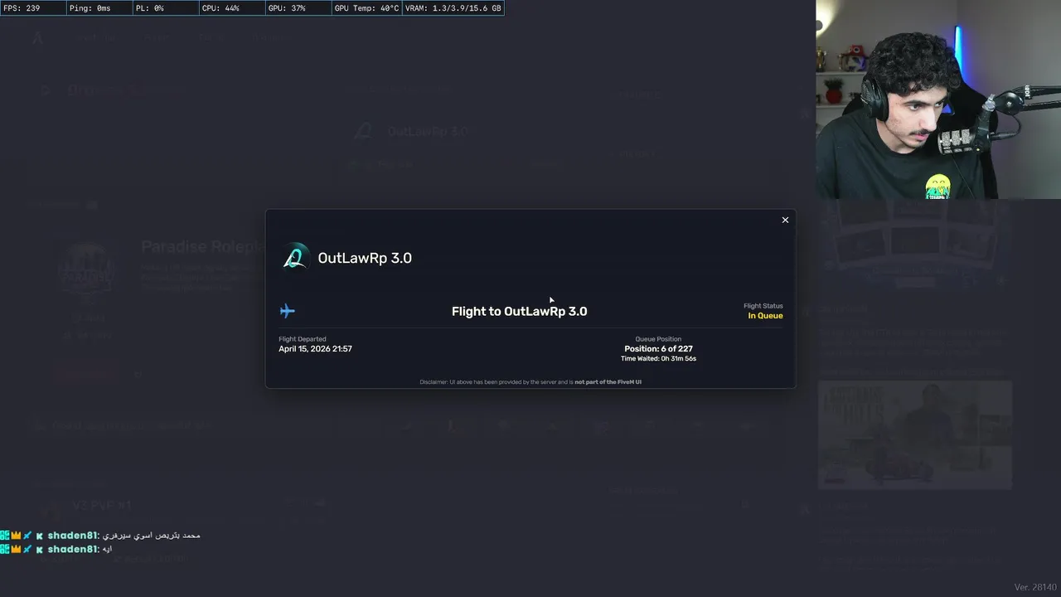
Task: Click Kick 'K' badge on the 'ايه' chat message
Action: coord(39,549)
